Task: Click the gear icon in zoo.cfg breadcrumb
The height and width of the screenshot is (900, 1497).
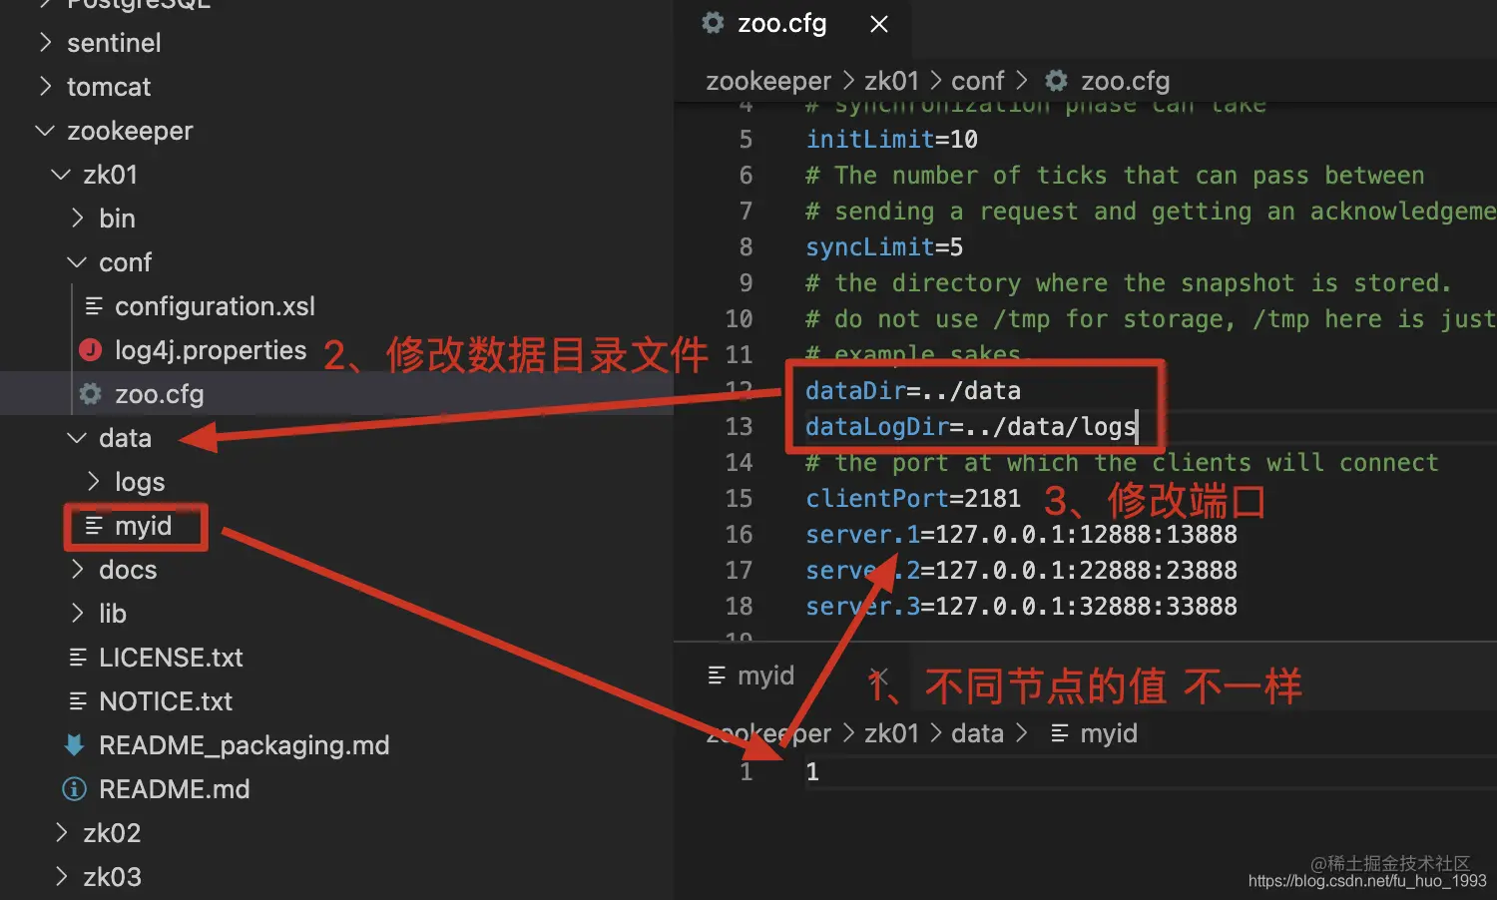Action: (1057, 80)
